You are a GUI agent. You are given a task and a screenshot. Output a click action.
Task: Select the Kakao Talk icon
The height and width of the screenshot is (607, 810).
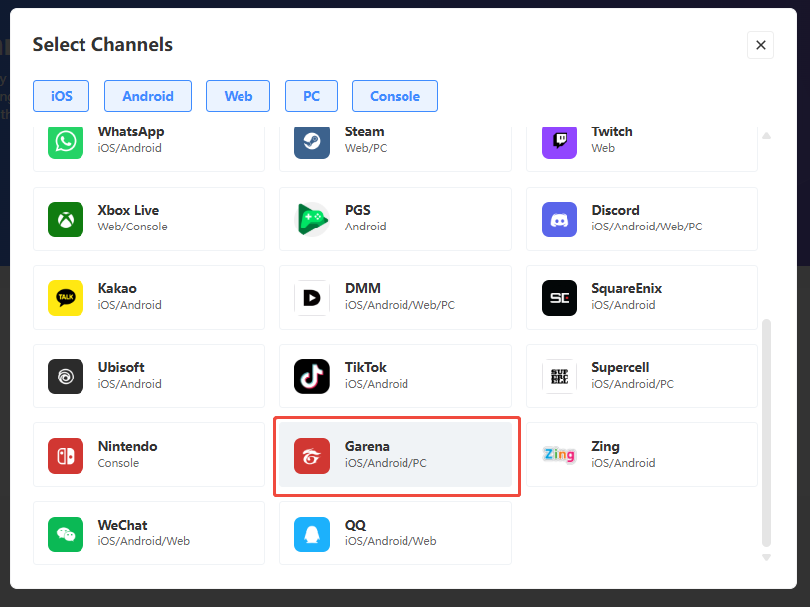click(66, 298)
